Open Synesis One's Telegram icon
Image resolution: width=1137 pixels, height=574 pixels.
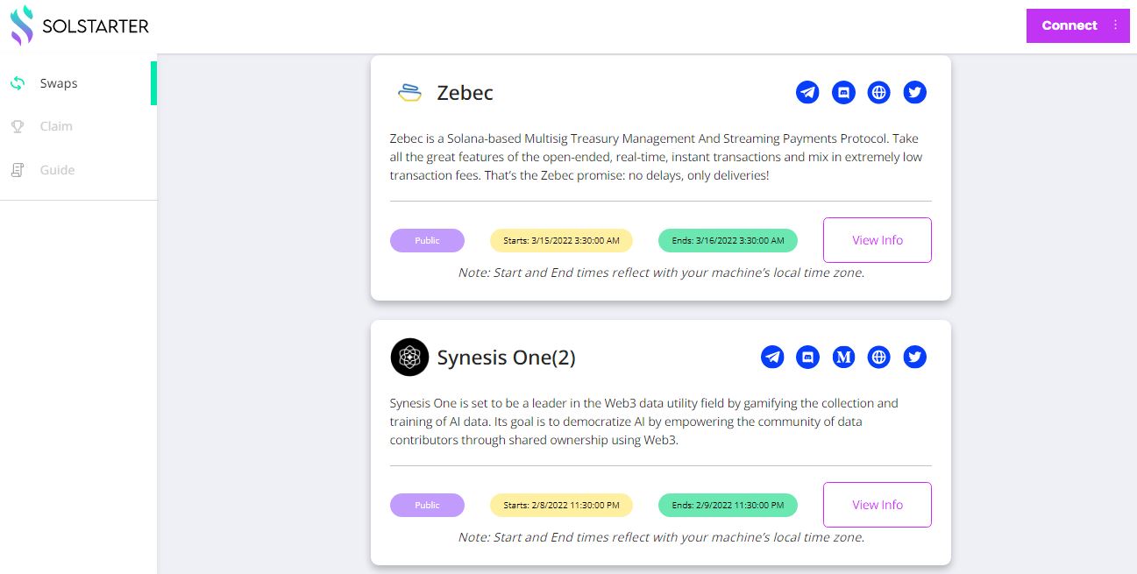[772, 357]
